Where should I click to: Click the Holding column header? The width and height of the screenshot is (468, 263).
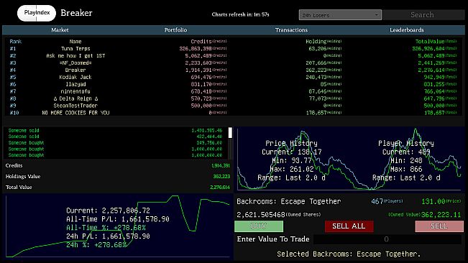click(x=324, y=42)
